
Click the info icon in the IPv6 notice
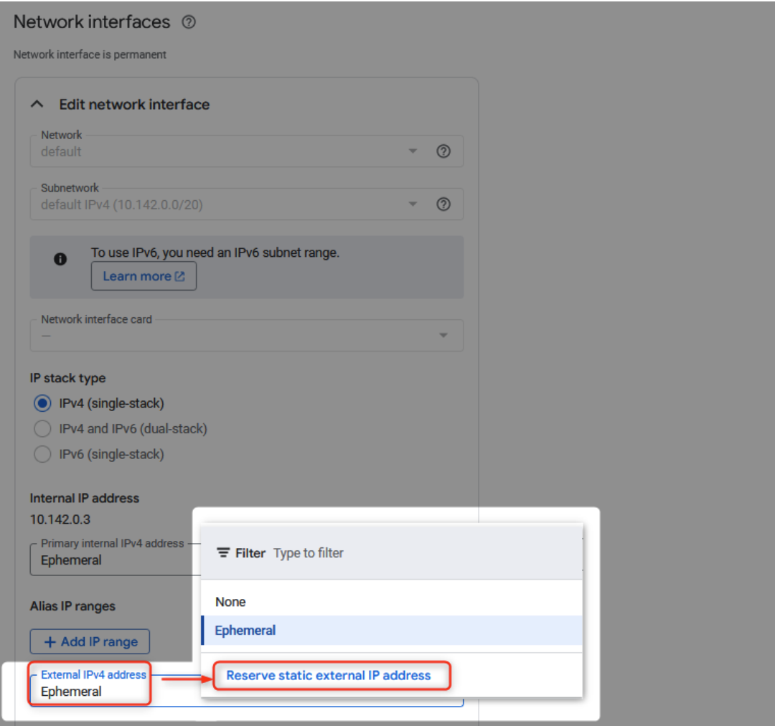(x=60, y=260)
